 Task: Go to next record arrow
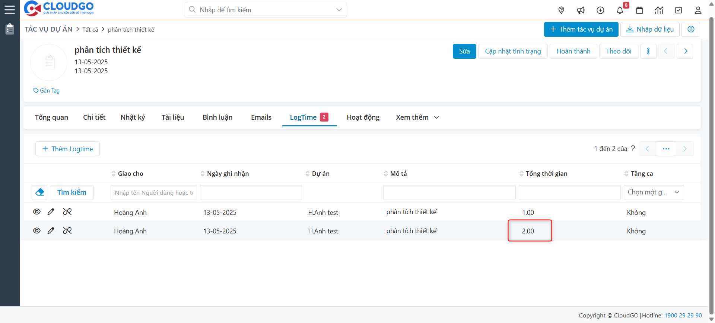click(x=685, y=51)
